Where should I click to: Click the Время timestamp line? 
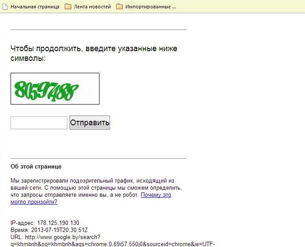[x=49, y=230]
